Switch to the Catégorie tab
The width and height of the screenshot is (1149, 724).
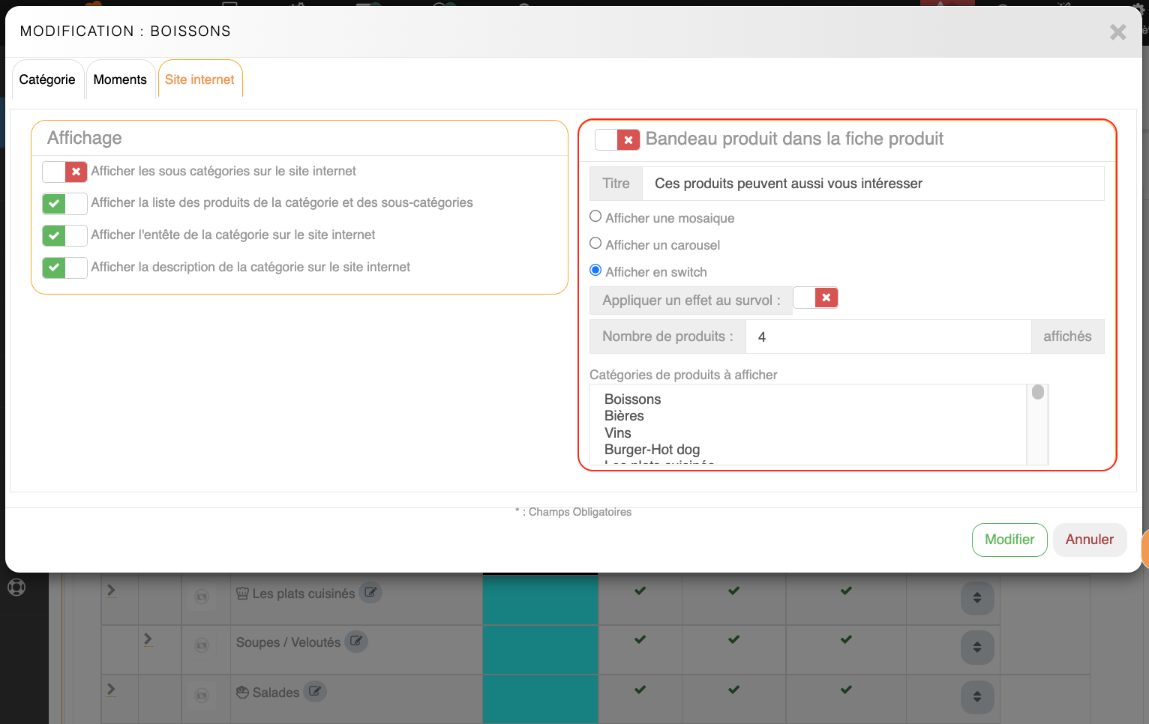(47, 80)
